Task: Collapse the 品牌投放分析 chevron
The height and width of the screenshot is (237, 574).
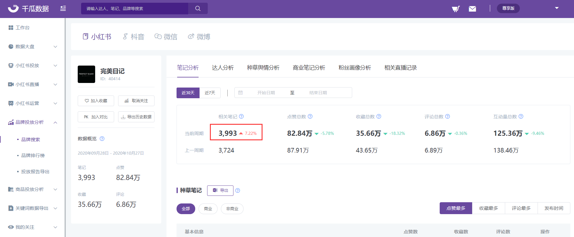Action: [x=55, y=122]
